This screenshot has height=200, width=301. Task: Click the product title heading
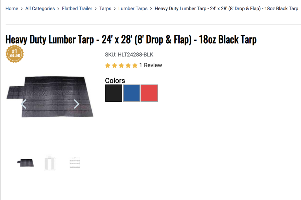pyautogui.click(x=131, y=40)
